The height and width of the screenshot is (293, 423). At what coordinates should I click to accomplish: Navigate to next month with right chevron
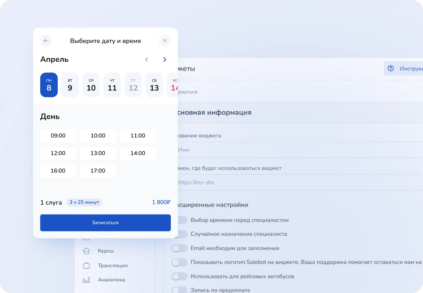tap(164, 59)
